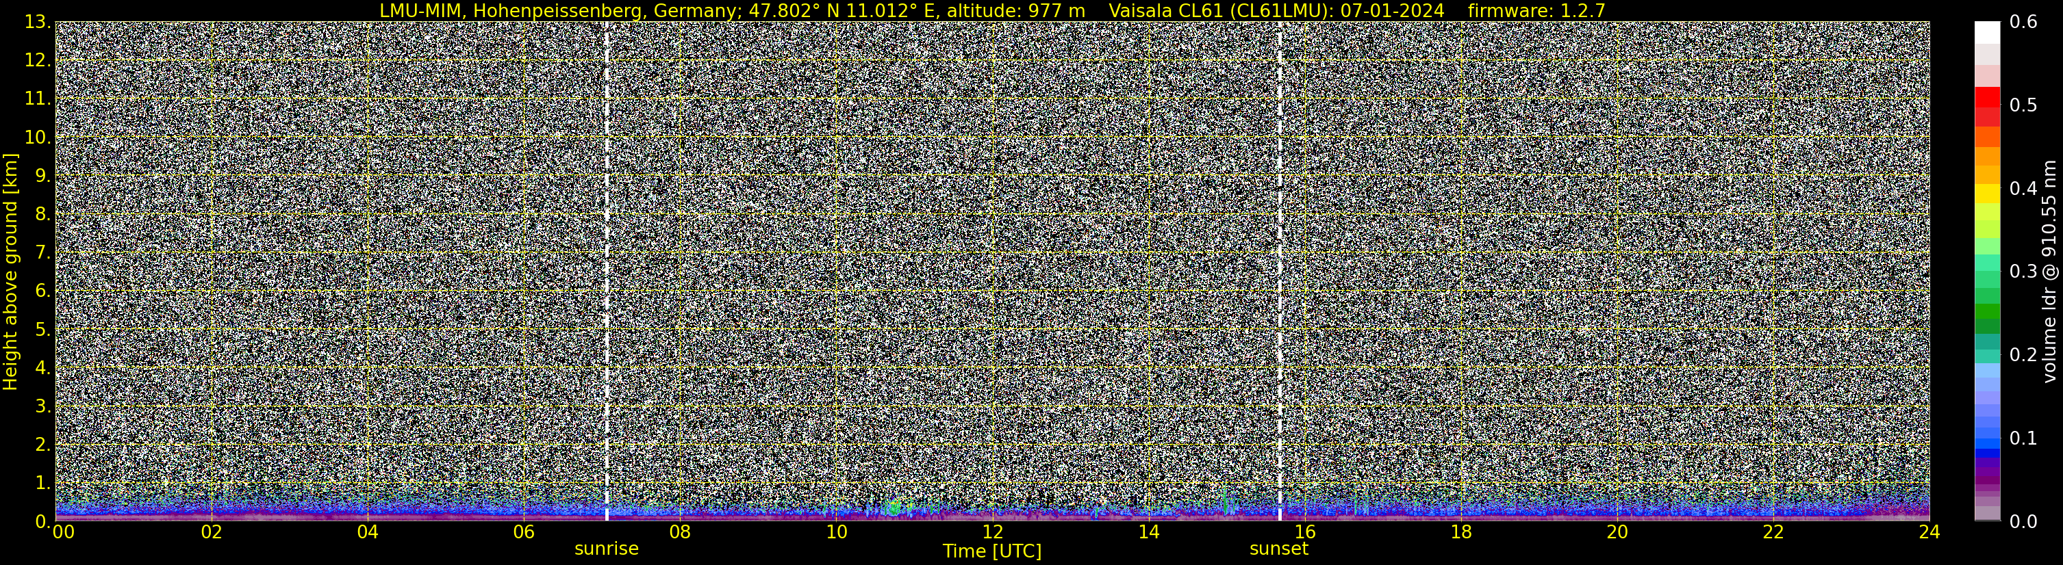Click the height axis tick label '6.'
2063x565 pixels.
tap(43, 291)
